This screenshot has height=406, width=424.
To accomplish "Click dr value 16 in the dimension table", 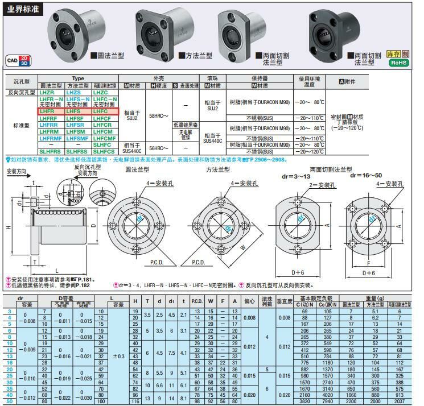I will (10, 363).
